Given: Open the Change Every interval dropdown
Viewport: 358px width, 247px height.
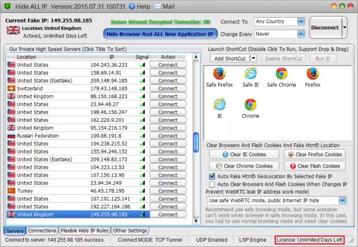Looking at the screenshot, I should pyautogui.click(x=301, y=34).
